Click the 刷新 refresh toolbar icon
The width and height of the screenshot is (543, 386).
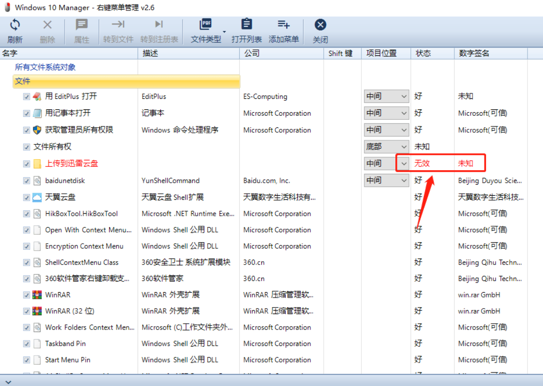(x=15, y=25)
